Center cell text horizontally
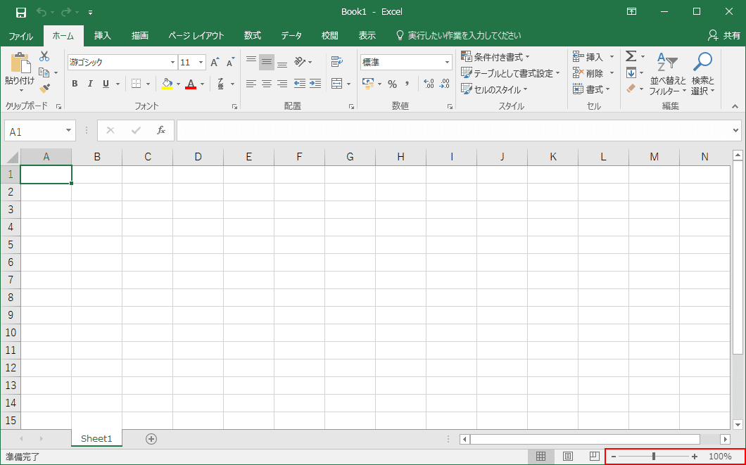Viewport: 746px width, 465px height. [x=267, y=84]
